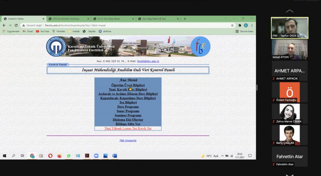Image resolution: width=321 pixels, height=176 pixels.
Task: Bookmark this page with the star icon
Action: 232,25
